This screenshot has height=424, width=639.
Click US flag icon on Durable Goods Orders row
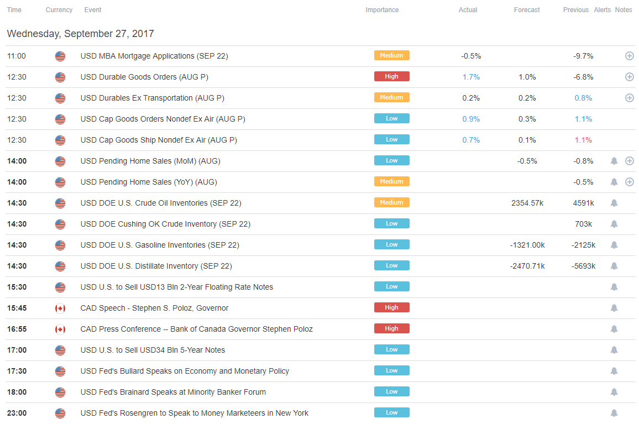point(60,77)
